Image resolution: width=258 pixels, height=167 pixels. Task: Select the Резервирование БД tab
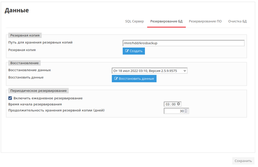(166, 21)
